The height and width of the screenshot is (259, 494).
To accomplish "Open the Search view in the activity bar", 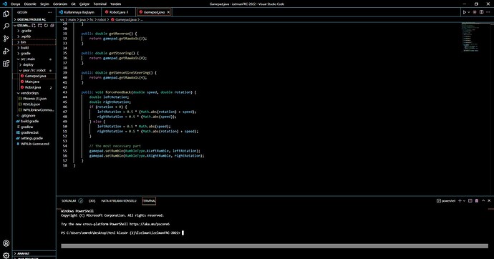I will coord(6,26).
